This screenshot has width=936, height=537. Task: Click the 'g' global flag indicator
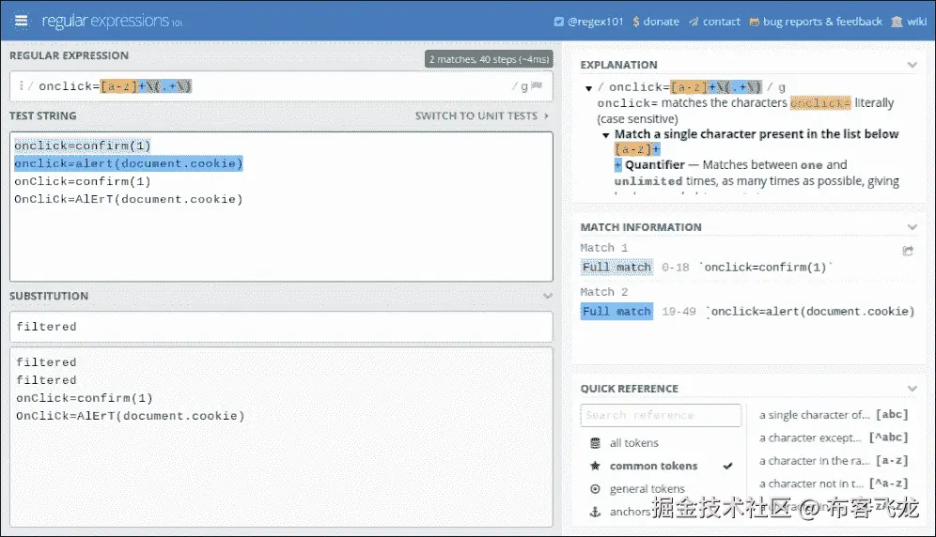(524, 86)
